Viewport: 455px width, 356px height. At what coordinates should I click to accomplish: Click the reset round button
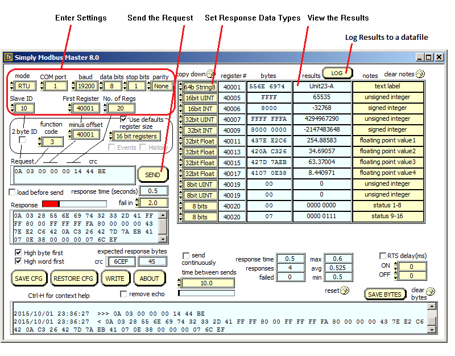click(345, 290)
